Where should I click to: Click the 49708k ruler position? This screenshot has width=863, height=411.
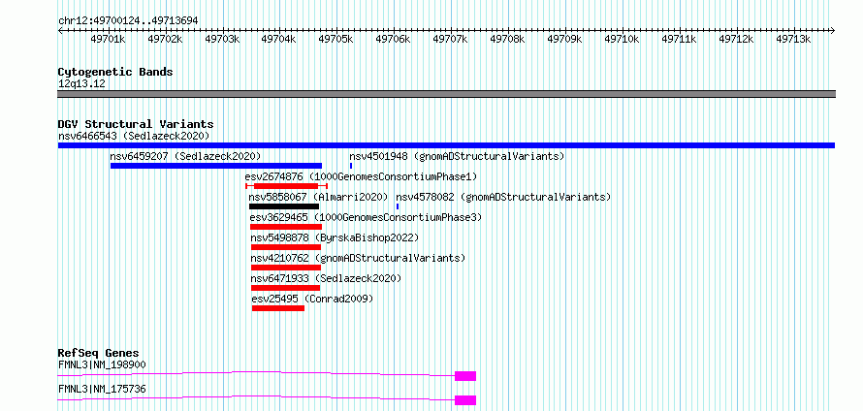[507, 40]
